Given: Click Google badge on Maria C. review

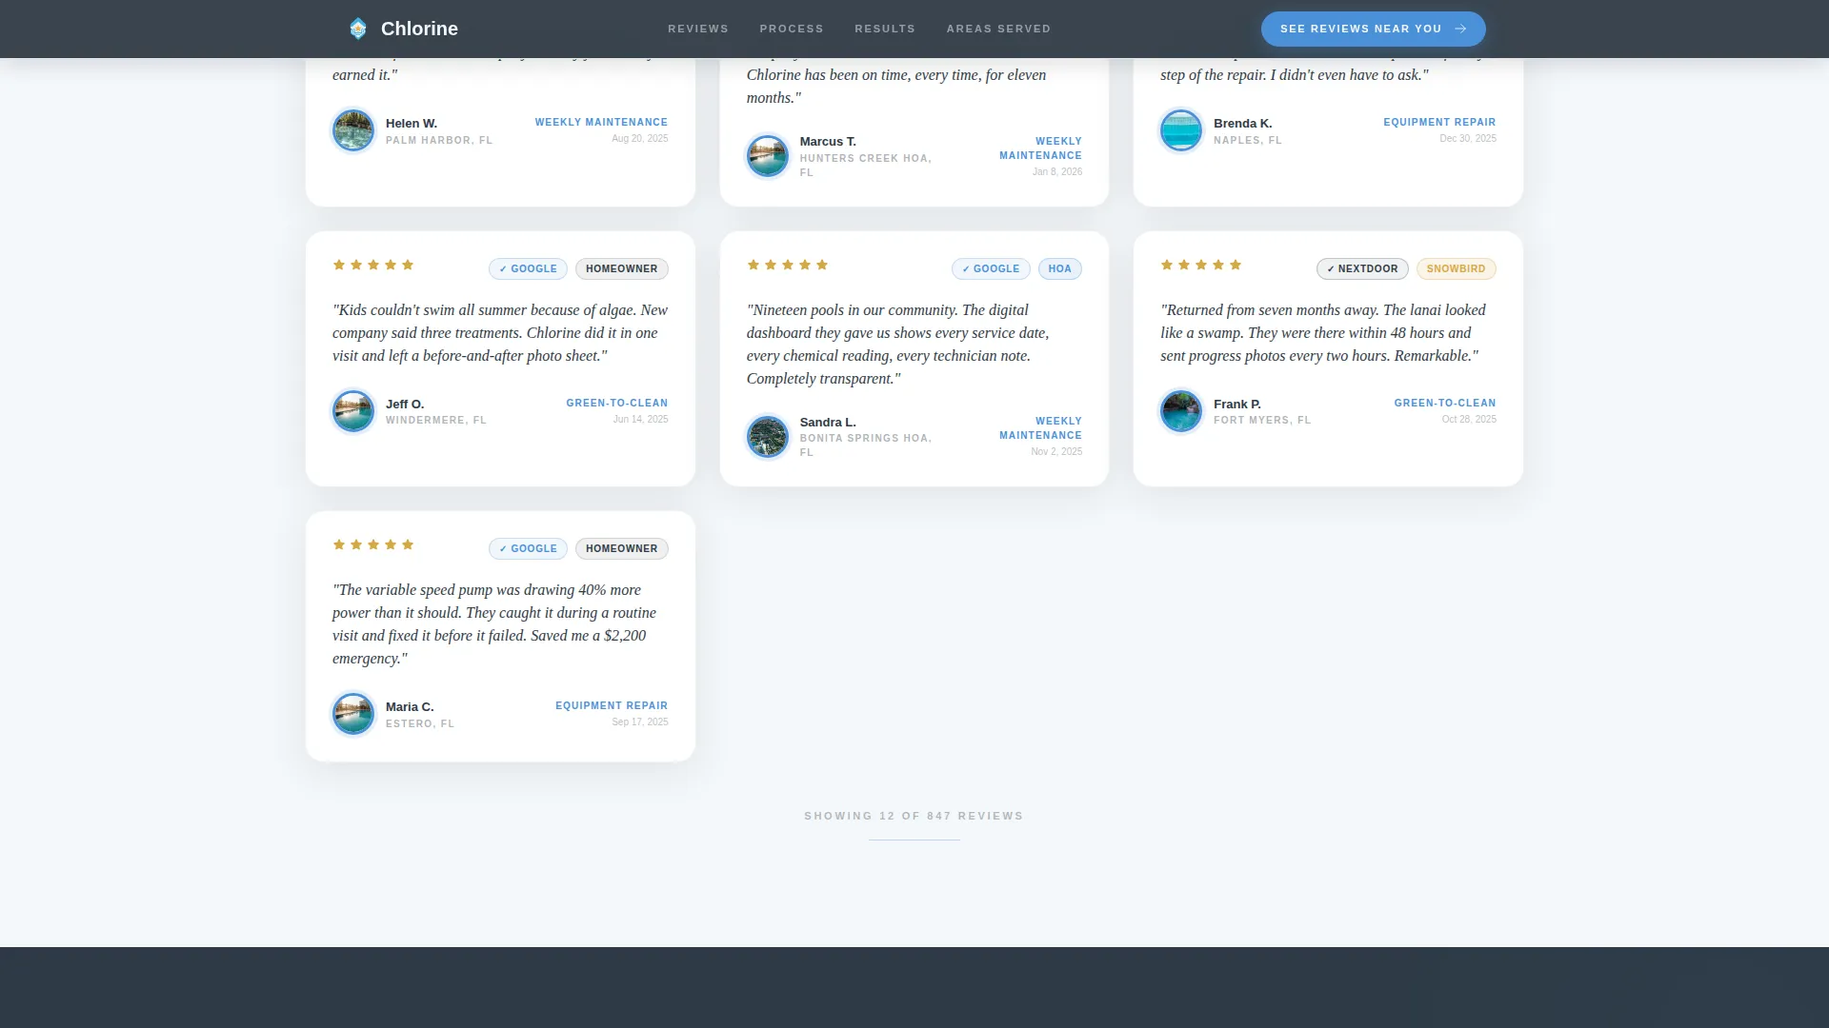Looking at the screenshot, I should 528,549.
